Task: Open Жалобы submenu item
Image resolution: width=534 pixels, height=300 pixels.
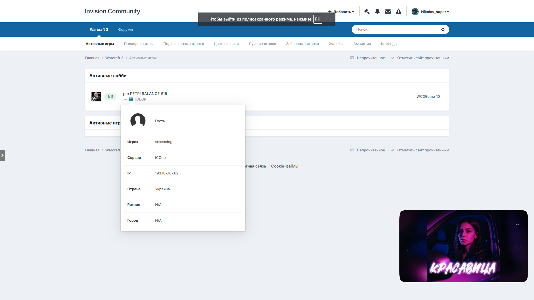Action: click(336, 44)
